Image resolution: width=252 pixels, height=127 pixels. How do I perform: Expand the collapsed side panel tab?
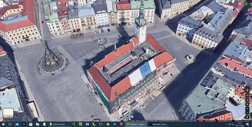[x=1, y=4]
